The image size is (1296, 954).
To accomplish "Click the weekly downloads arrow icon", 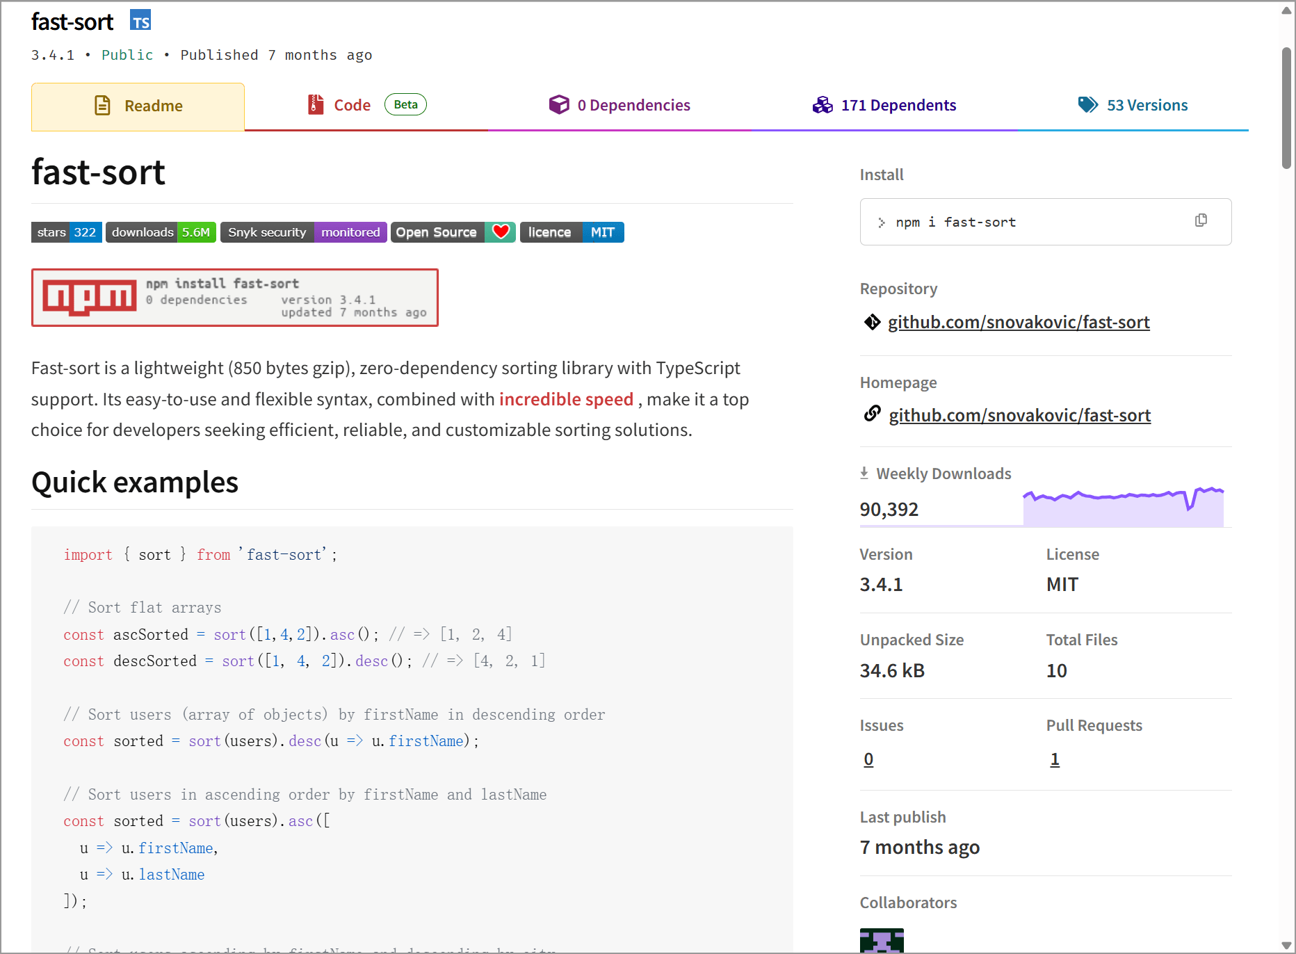I will click(x=864, y=474).
